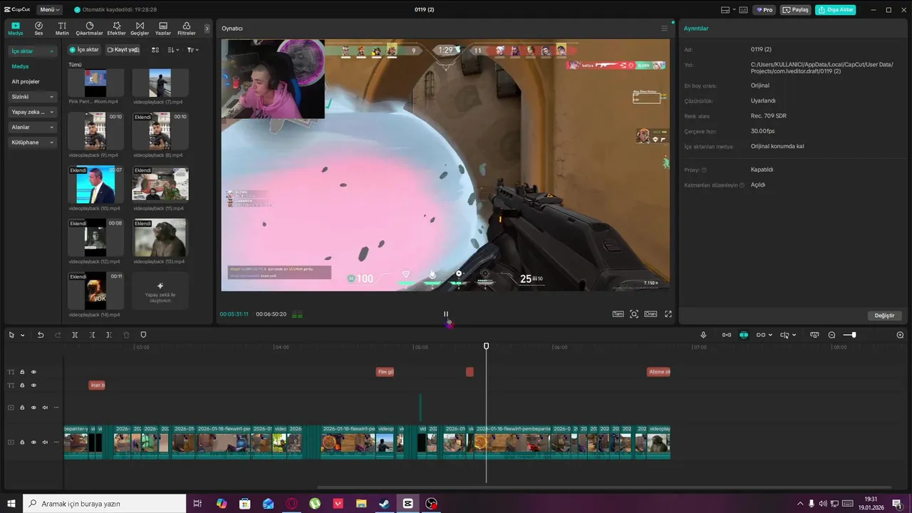Open the media sort dropdown
The image size is (912, 513).
173,50
